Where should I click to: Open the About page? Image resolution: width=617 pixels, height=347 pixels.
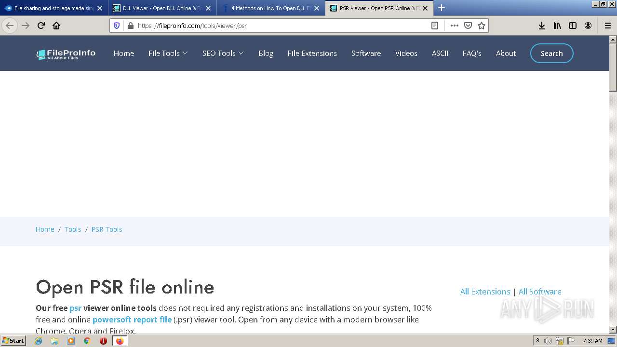coord(506,53)
